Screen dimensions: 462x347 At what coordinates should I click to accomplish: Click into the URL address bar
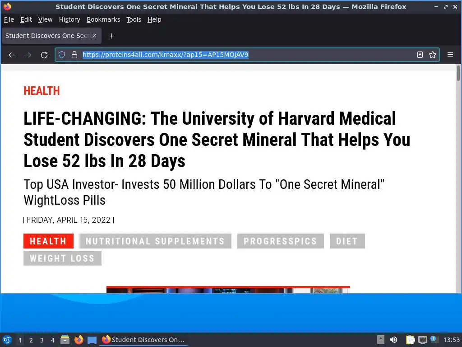247,55
